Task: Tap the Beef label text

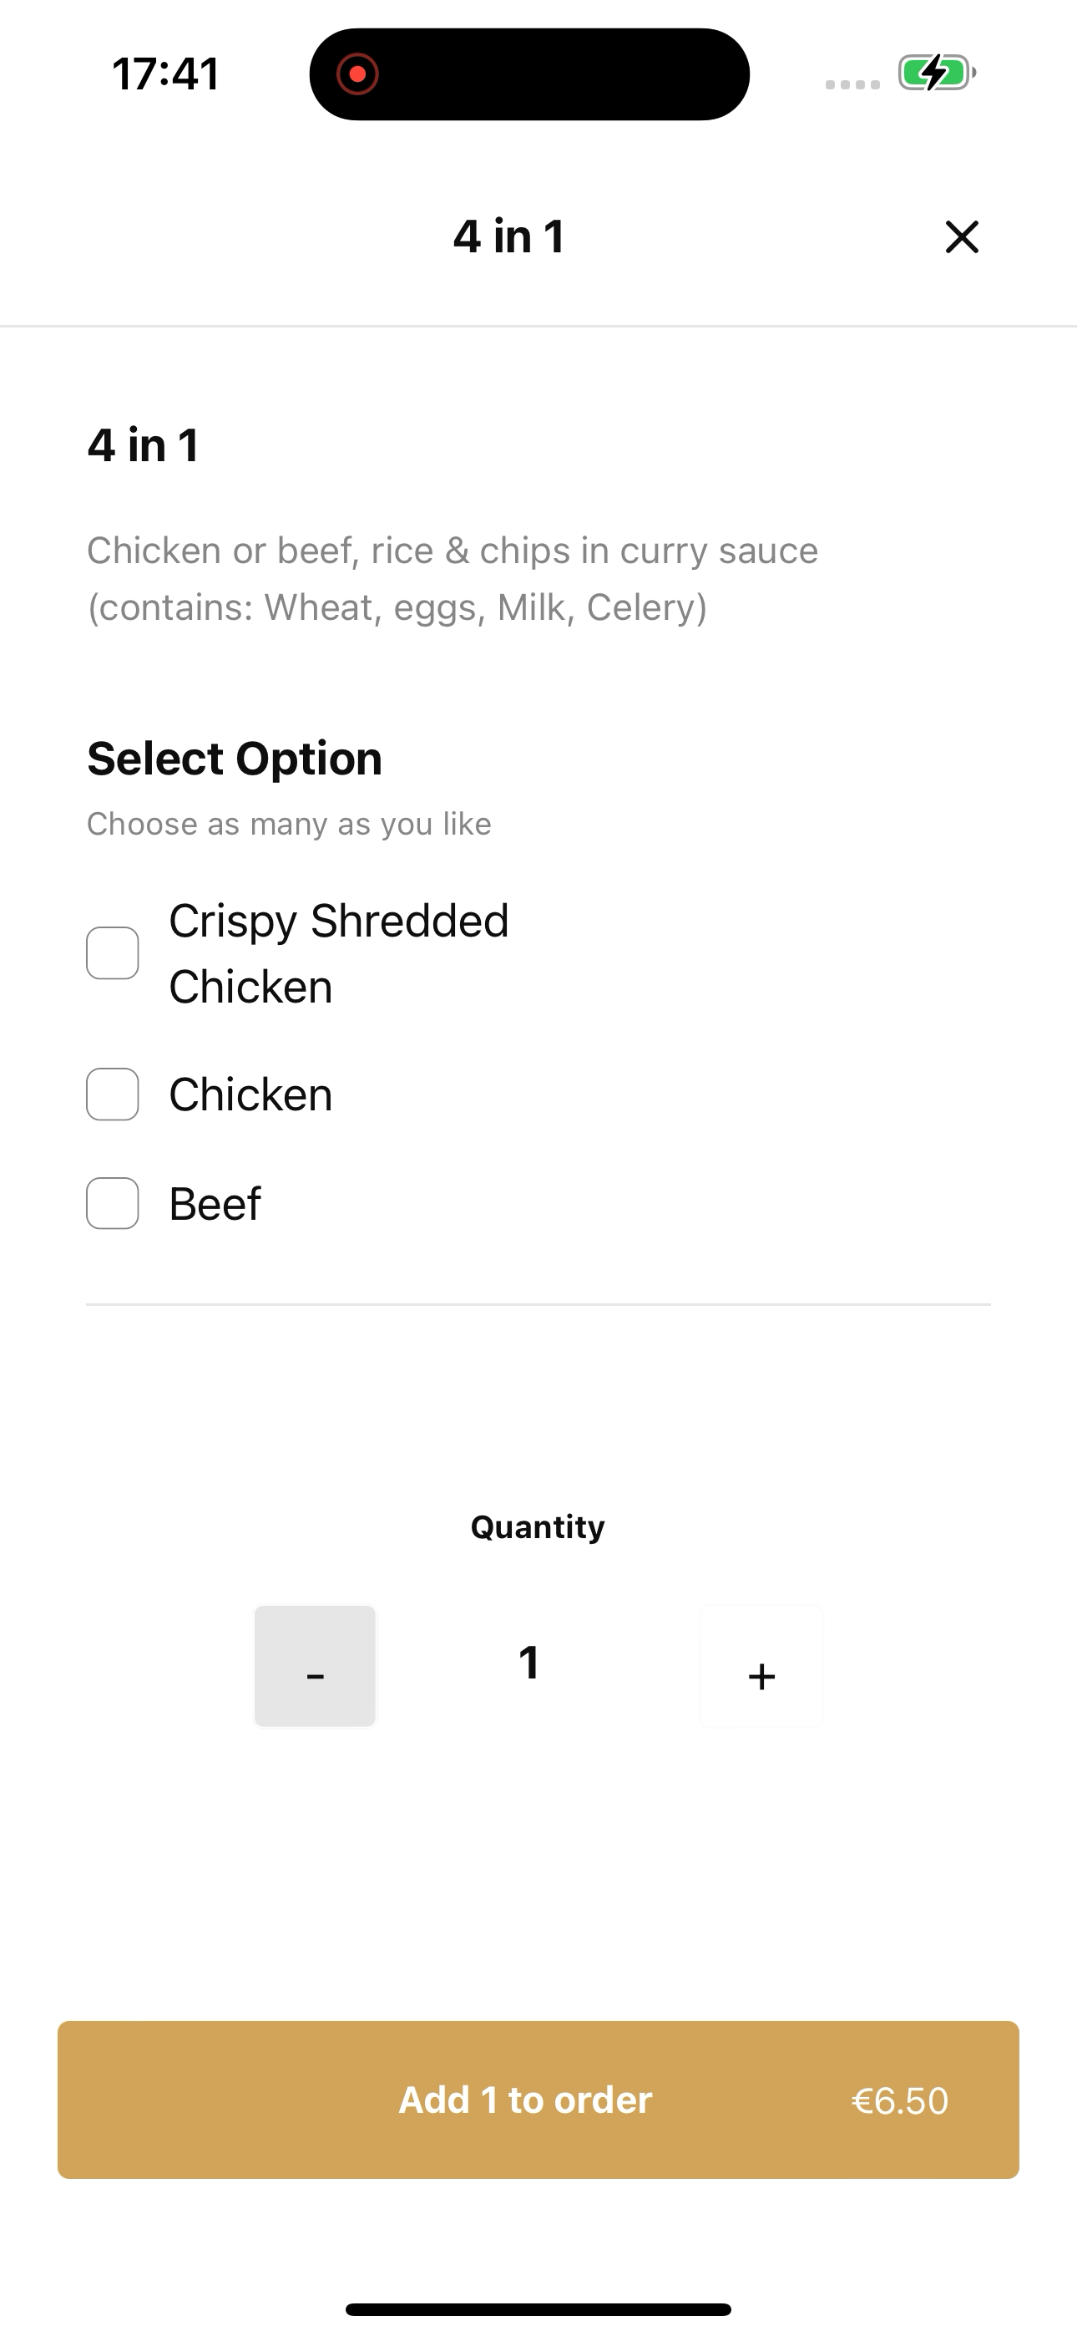Action: pyautogui.click(x=215, y=1204)
